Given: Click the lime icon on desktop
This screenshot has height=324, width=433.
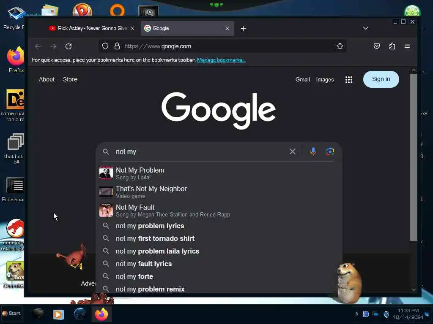Looking at the screenshot, I should pyautogui.click(x=412, y=11).
